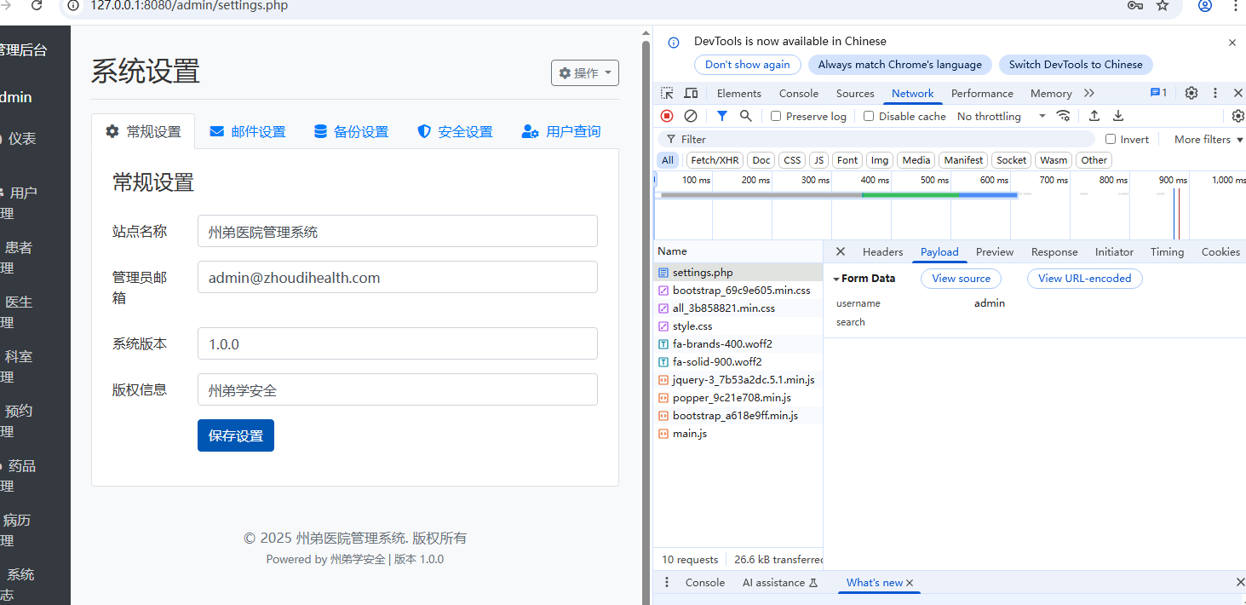Show more DevTools tabs chevron

[1089, 93]
